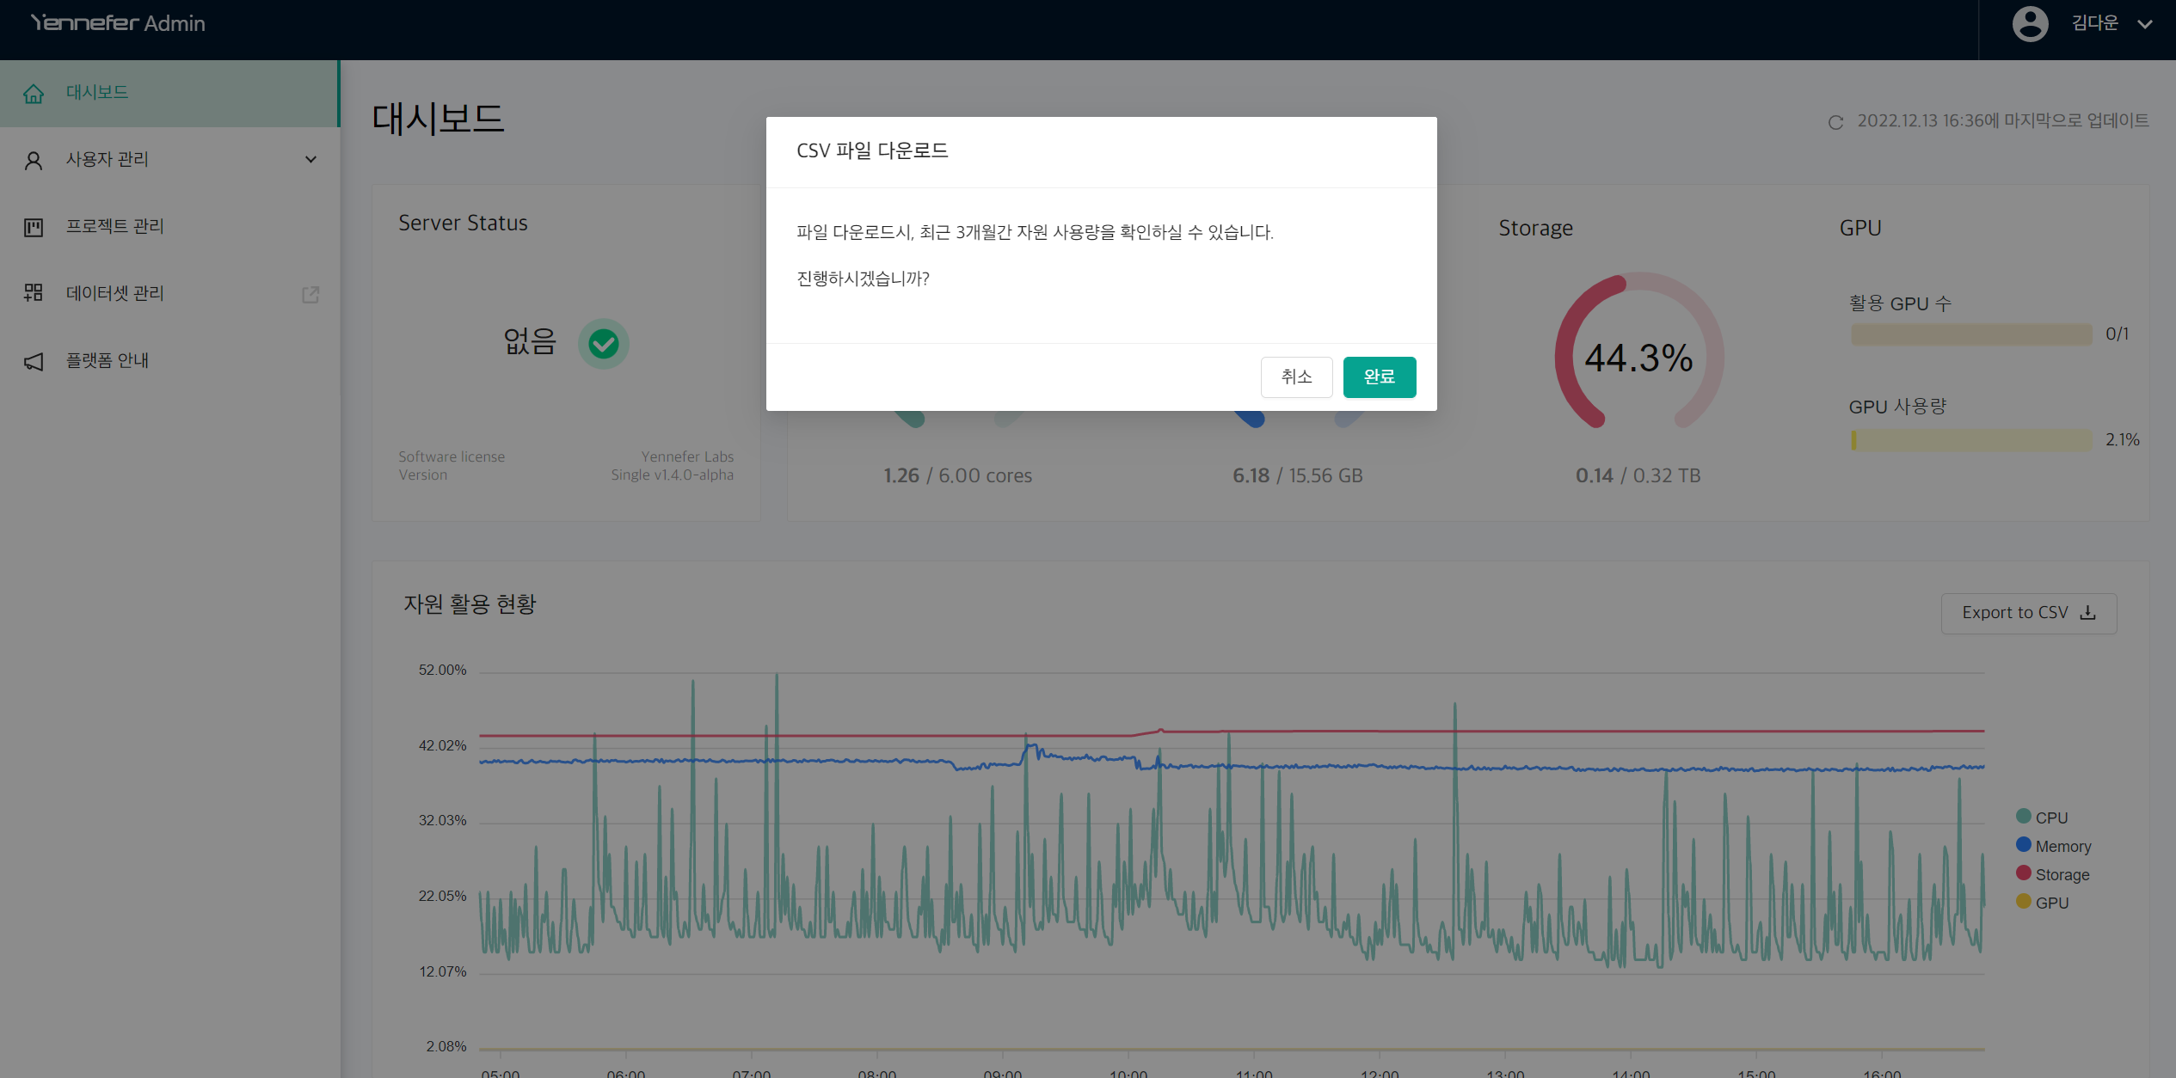2176x1078 pixels.
Task: Open 플랫폼 안내 menu item
Action: pos(108,360)
